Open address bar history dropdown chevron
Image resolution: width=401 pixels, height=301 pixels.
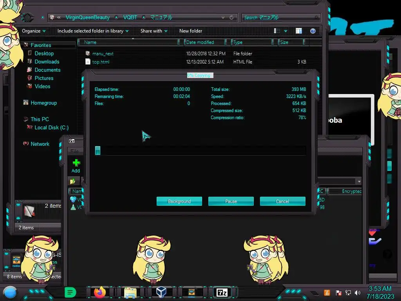click(x=223, y=17)
